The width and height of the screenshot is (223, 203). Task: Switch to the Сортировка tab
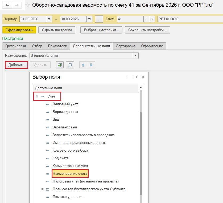point(125,46)
